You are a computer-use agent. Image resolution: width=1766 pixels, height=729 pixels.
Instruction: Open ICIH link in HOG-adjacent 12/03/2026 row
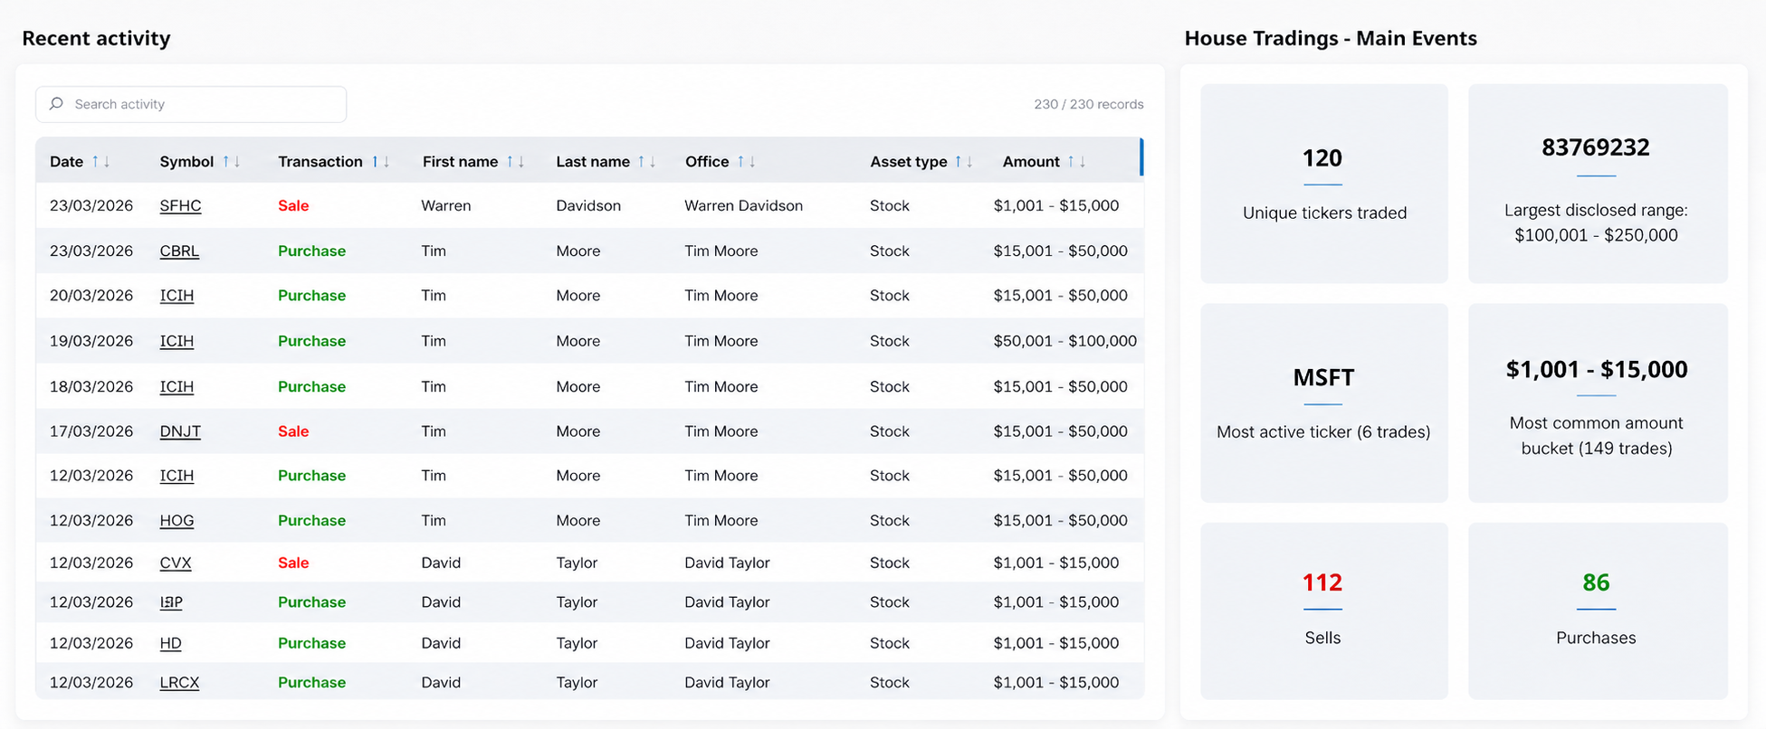177,476
